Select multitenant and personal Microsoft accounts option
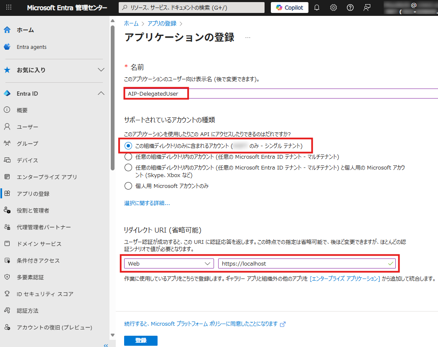This screenshot has height=347, width=438. pyautogui.click(x=128, y=167)
